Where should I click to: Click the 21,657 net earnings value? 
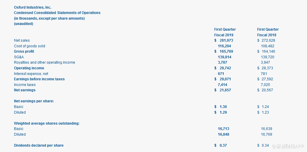(x=225, y=90)
